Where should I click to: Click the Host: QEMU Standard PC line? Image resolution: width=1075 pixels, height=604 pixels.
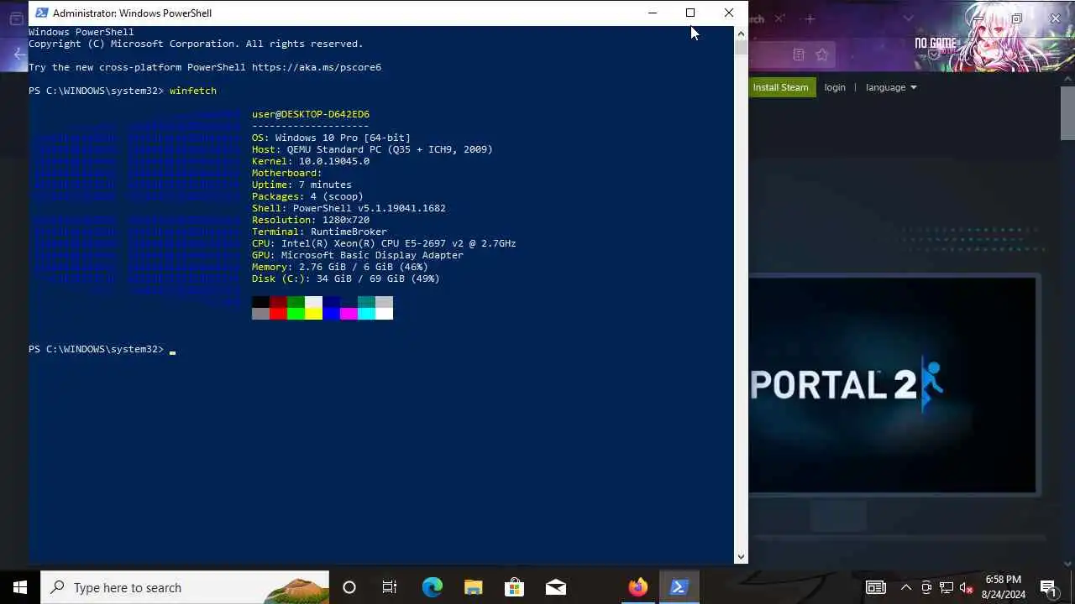(x=372, y=149)
